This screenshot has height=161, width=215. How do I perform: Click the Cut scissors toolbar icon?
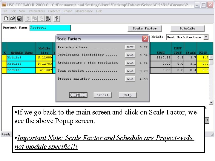pyautogui.click(x=28, y=18)
